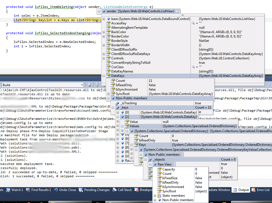Click the Raw View IsSynchronized icon
This screenshot has height=203, width=272.
tap(159, 187)
